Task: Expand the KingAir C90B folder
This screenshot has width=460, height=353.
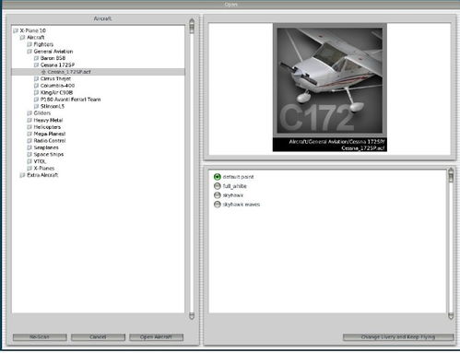Action: coord(36,92)
